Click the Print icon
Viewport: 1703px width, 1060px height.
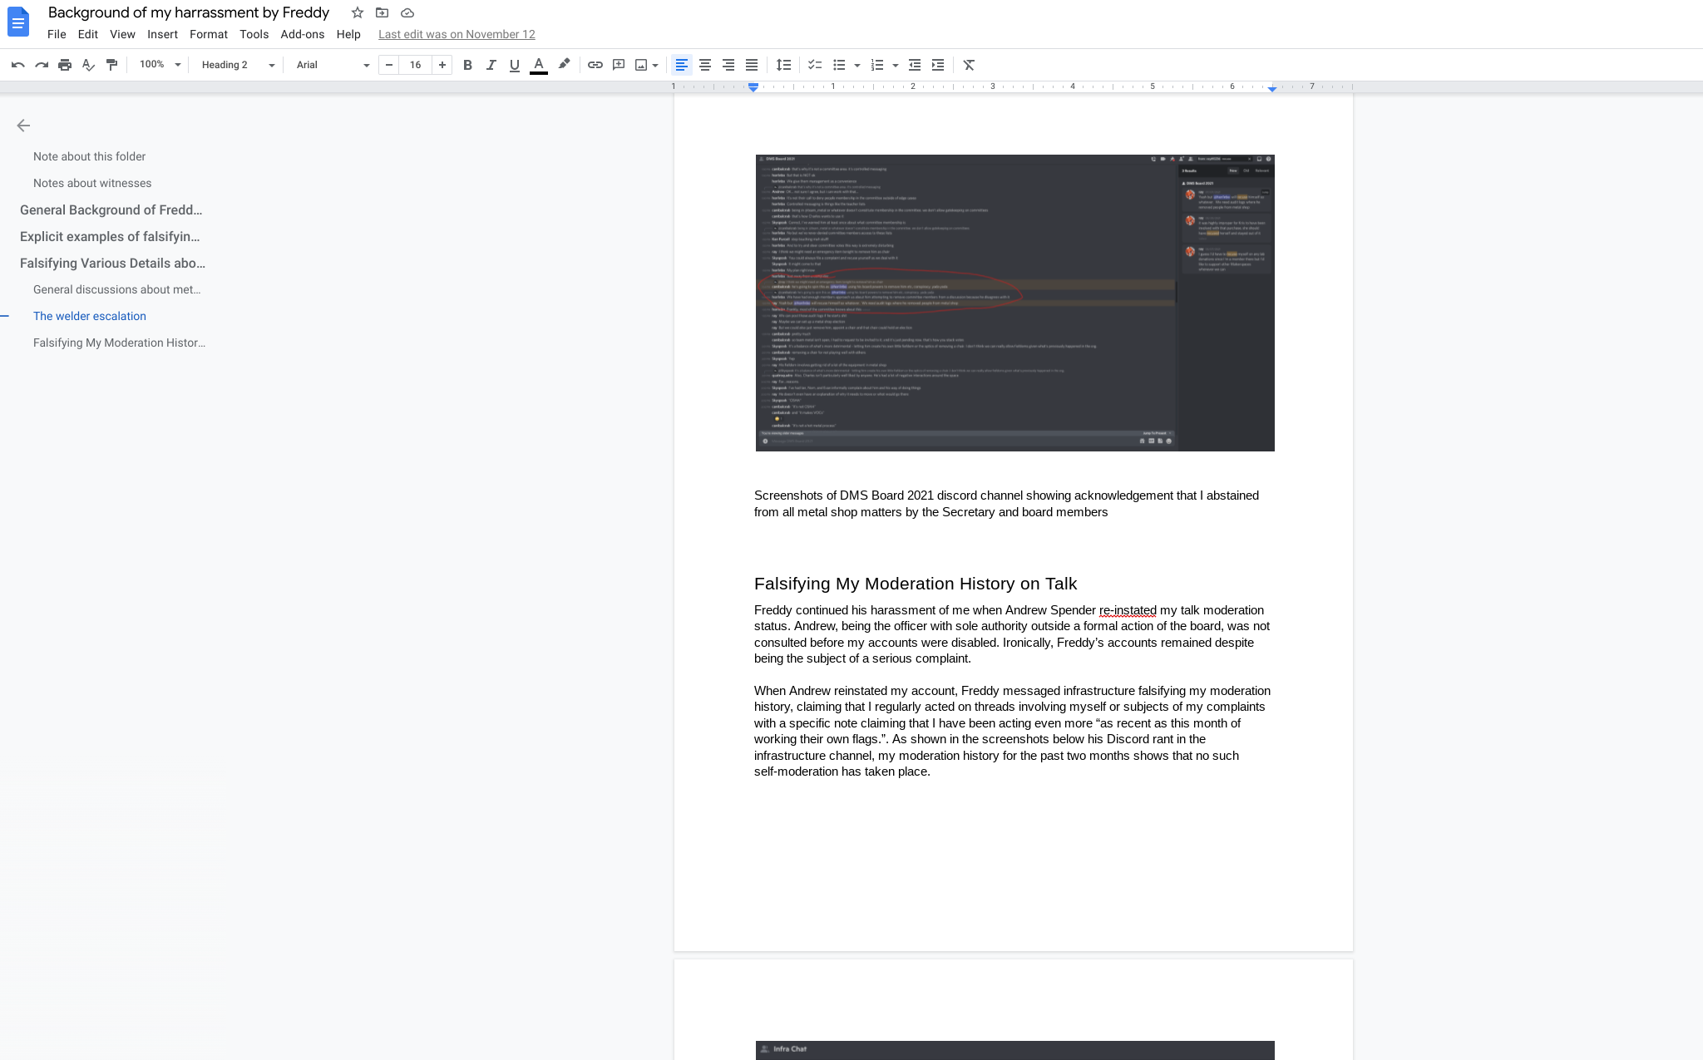click(x=65, y=65)
